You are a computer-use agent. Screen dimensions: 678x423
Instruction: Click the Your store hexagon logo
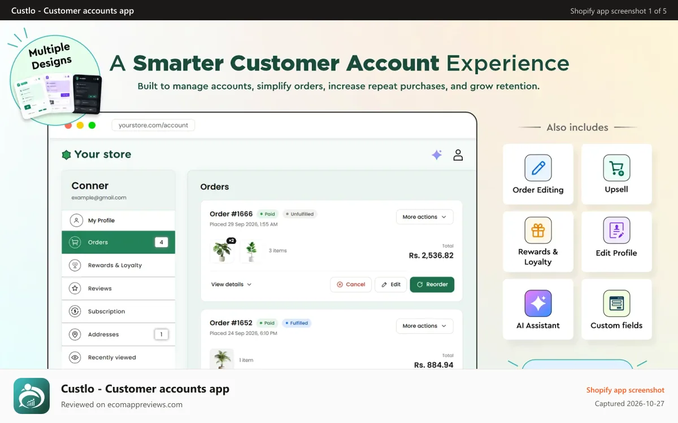[66, 155]
